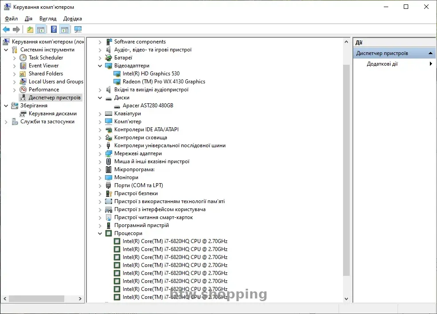Select the Performance node in left tree
The height and width of the screenshot is (314, 437).
[43, 90]
